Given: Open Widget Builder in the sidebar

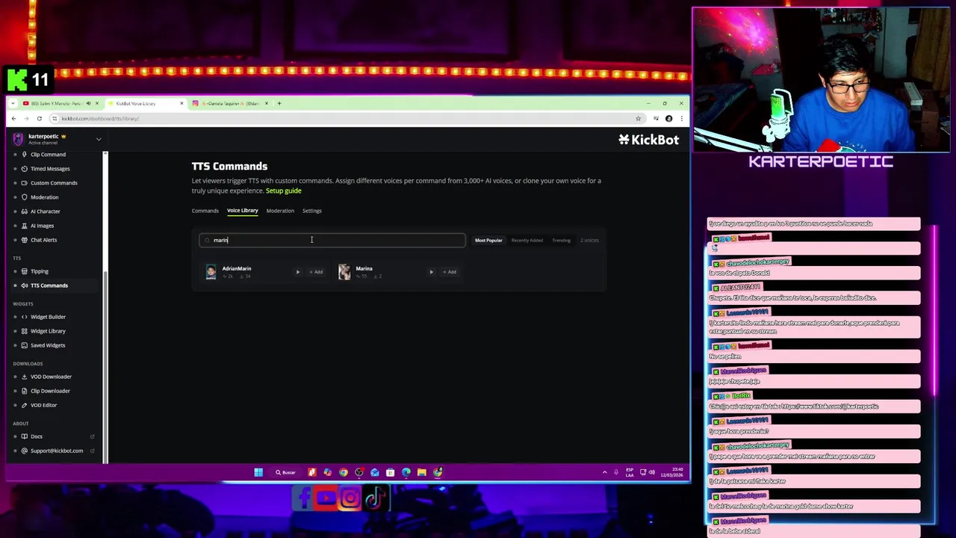Looking at the screenshot, I should 48,317.
